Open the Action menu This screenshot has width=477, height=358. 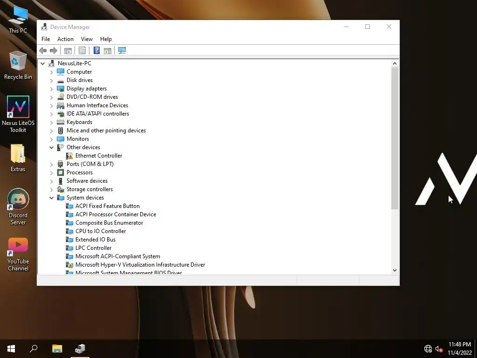[x=65, y=39]
